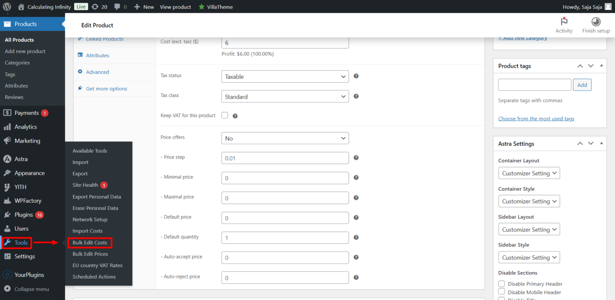Image resolution: width=615 pixels, height=300 pixels.
Task: Open the Price offers dropdown
Action: pos(285,138)
